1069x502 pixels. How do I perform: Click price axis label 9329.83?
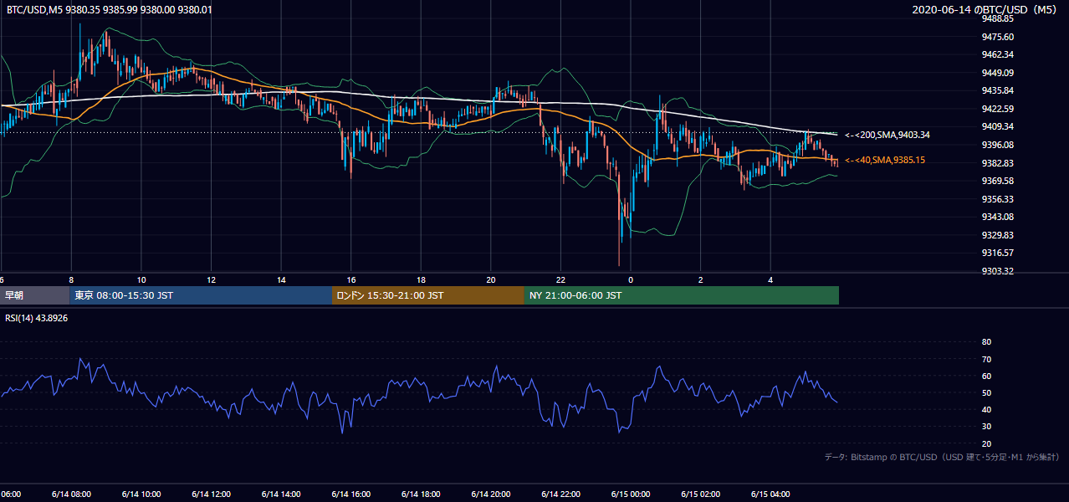coord(998,235)
